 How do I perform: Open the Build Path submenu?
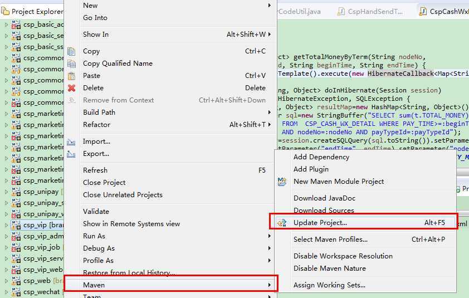pos(169,112)
